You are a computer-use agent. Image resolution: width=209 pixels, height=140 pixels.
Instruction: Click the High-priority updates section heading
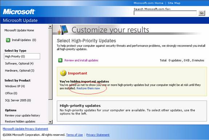click(80, 106)
